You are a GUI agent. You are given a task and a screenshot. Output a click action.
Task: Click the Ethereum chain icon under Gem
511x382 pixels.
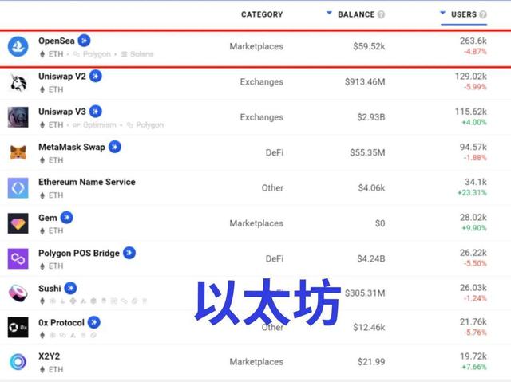pyautogui.click(x=42, y=231)
